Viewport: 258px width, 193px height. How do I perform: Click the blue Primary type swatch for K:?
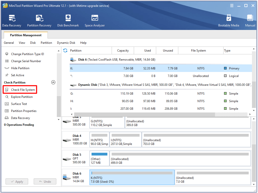tap(225, 68)
